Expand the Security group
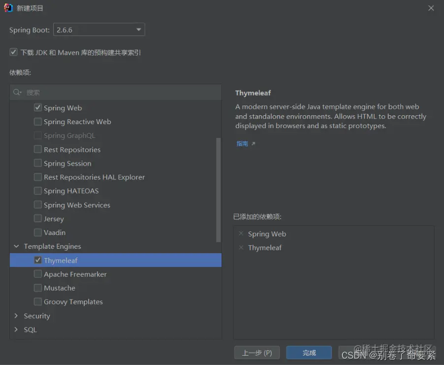Viewport: 444px width, 365px height. tap(16, 316)
